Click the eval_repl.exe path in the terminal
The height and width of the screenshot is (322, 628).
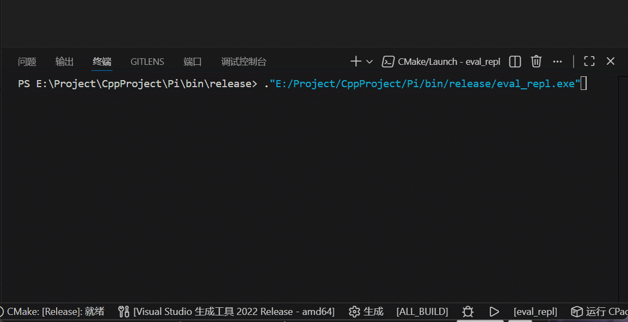[426, 84]
